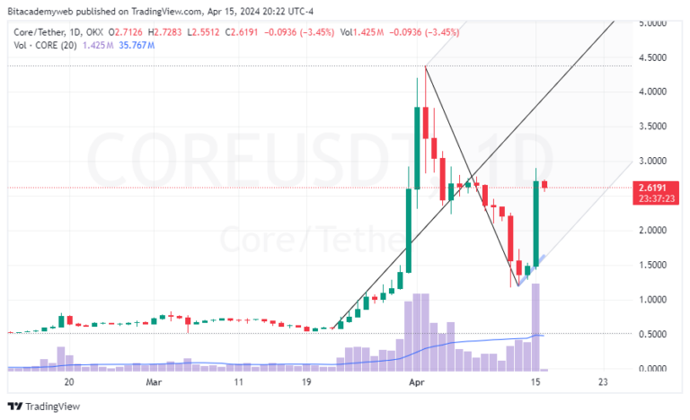Click the tallest purple volume bar near April 15
The width and height of the screenshot is (690, 420).
pos(536,326)
